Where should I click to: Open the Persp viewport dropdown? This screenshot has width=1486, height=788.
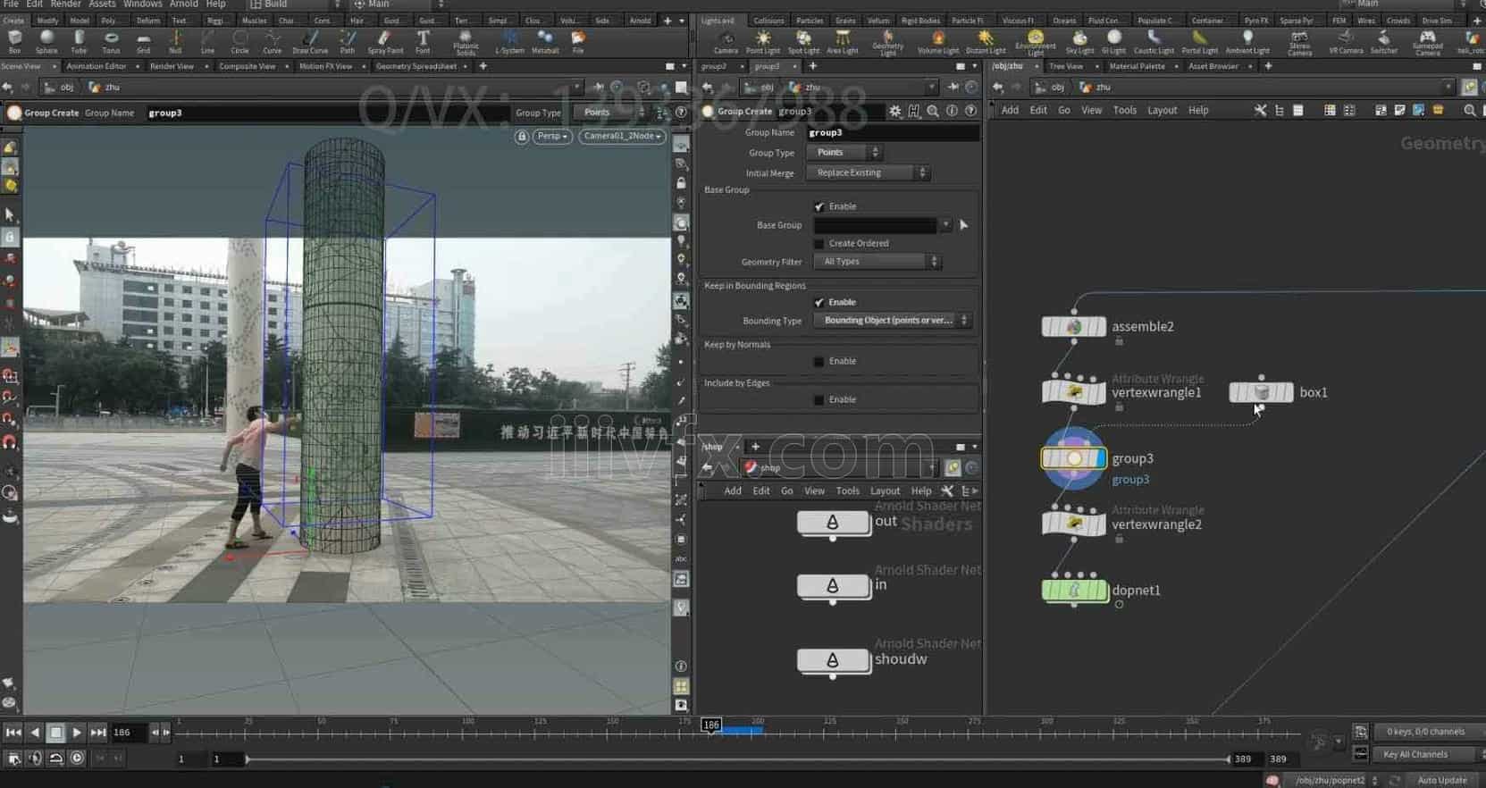coord(552,137)
